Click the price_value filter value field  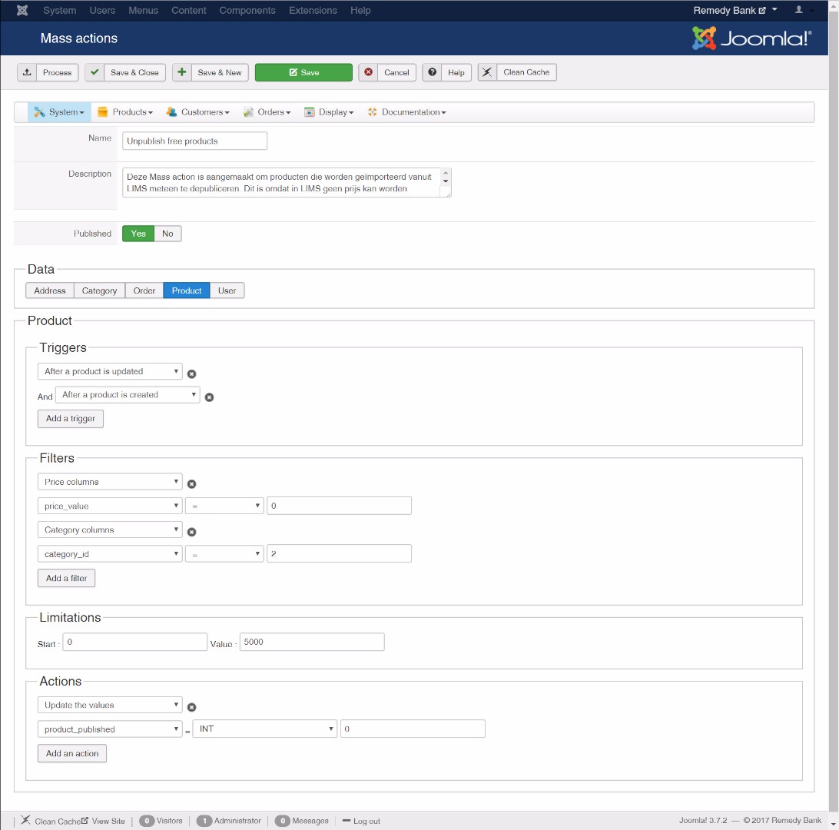tap(340, 506)
